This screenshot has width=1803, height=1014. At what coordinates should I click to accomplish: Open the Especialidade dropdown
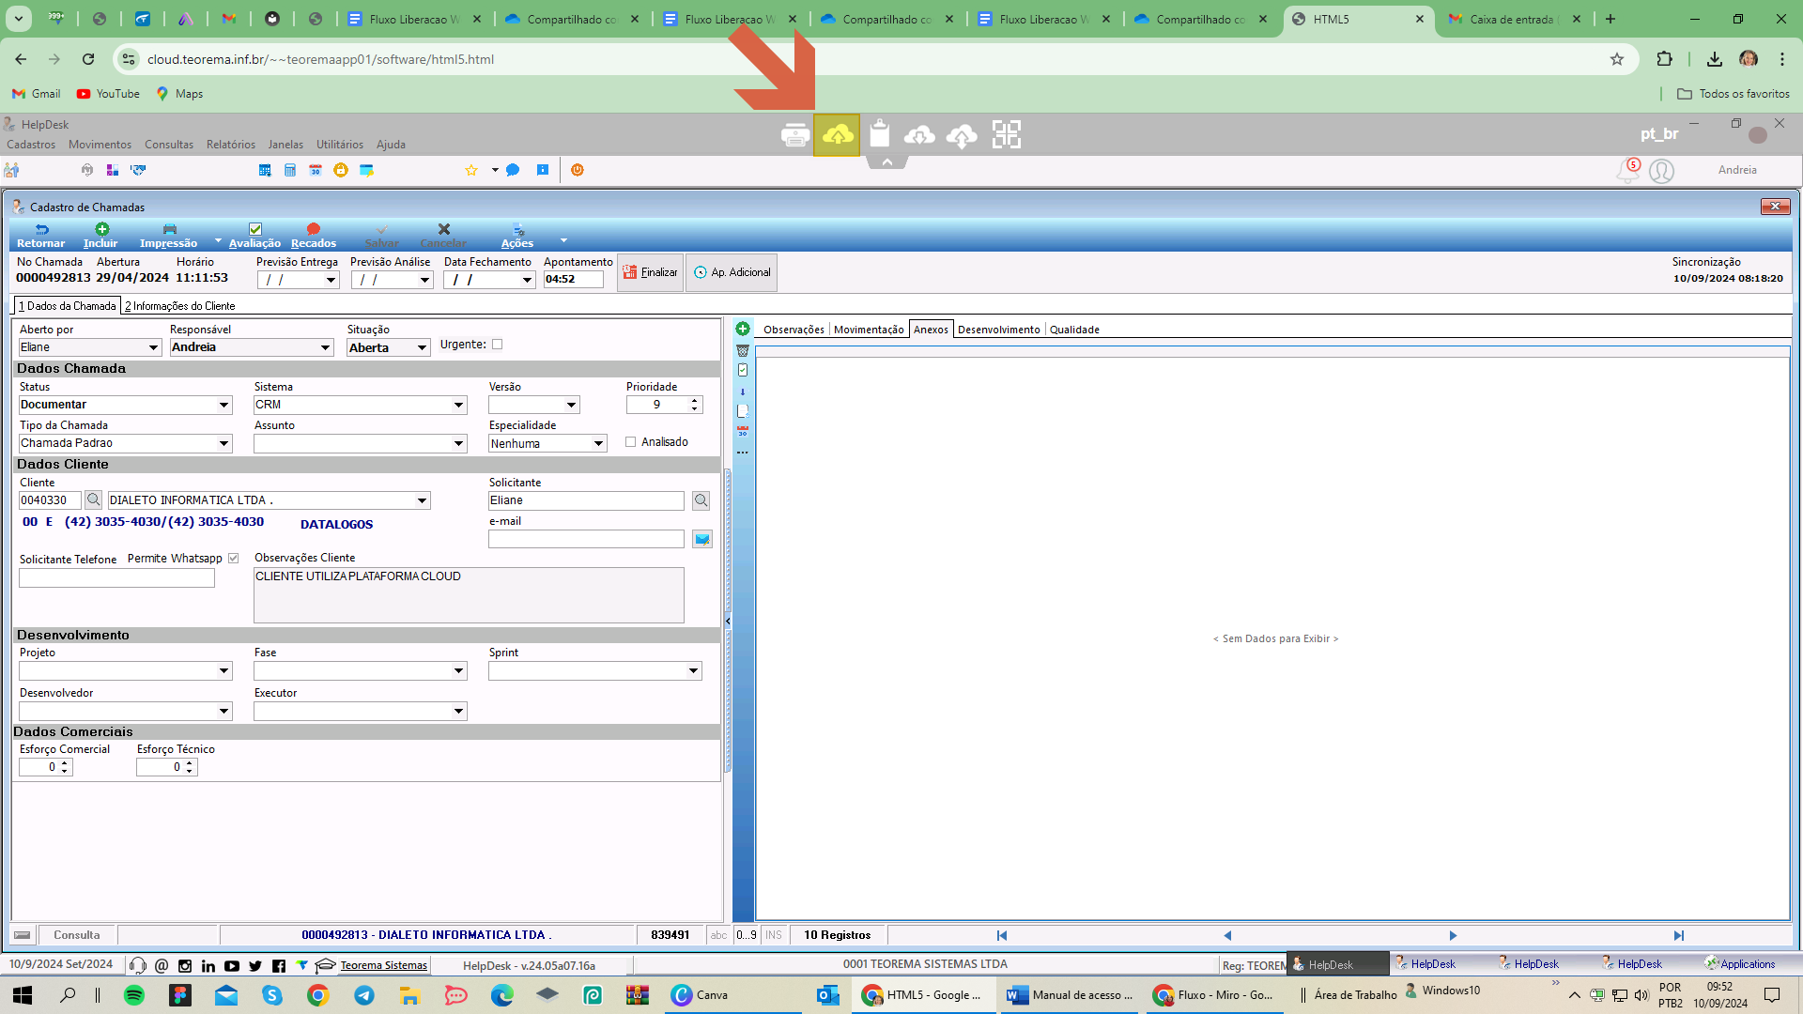tap(598, 444)
